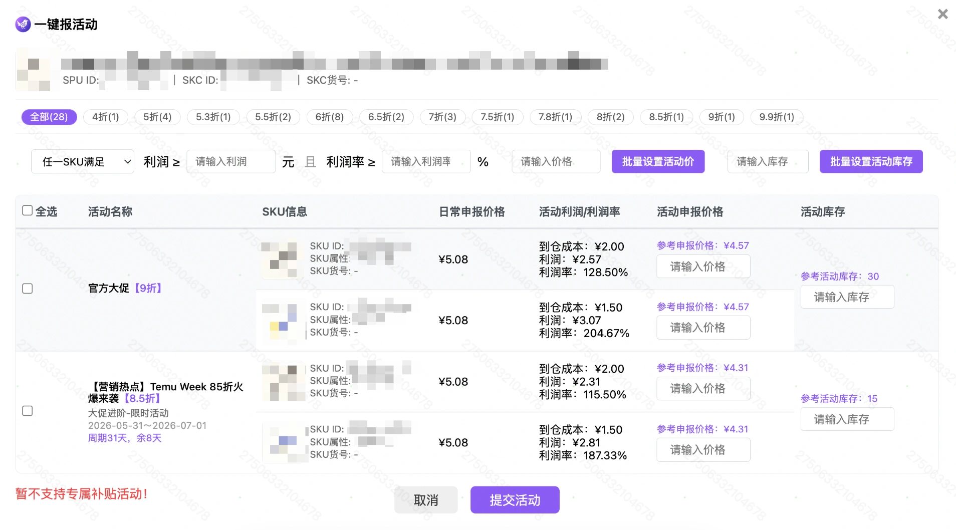Click 参考申报价格: ¥4.57 for profit ¥2.57 row

click(x=703, y=245)
